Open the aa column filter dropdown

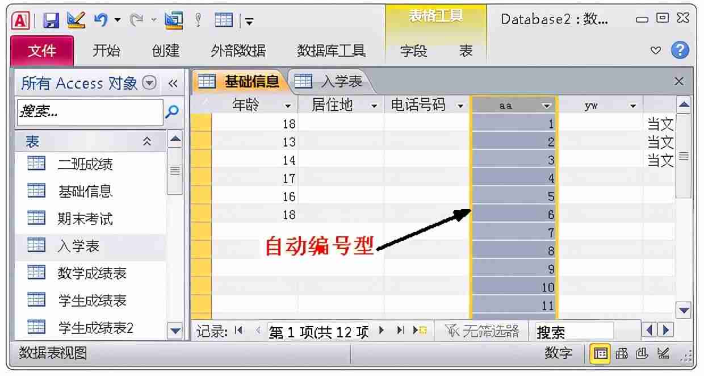(x=547, y=106)
